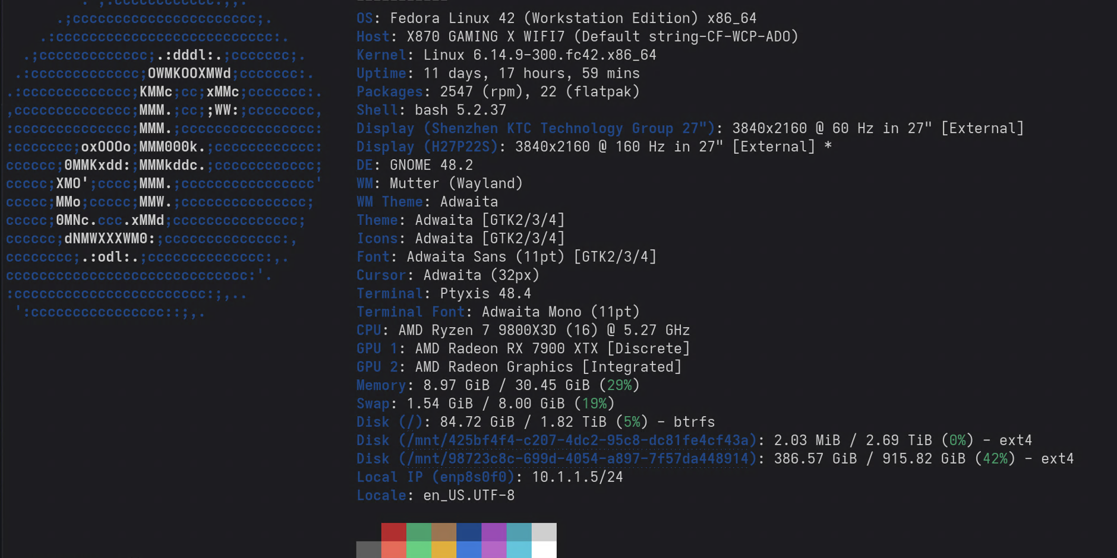The width and height of the screenshot is (1117, 558).
Task: Select the GPU 2 line AMD Radeon Graphics [Integrated]
Action: tap(519, 368)
